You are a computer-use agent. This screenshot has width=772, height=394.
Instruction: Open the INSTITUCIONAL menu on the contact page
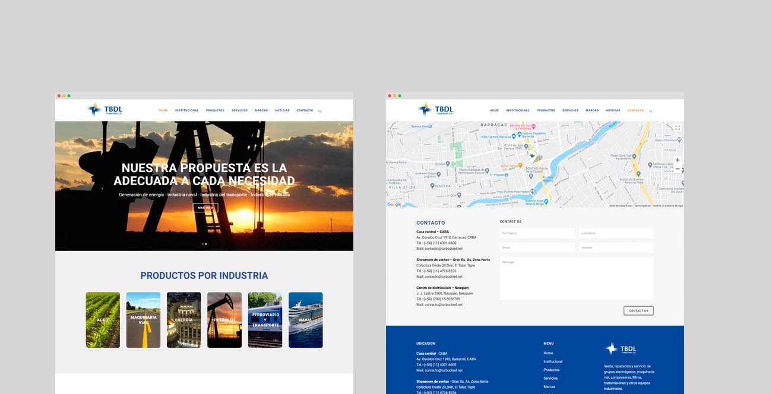(517, 110)
